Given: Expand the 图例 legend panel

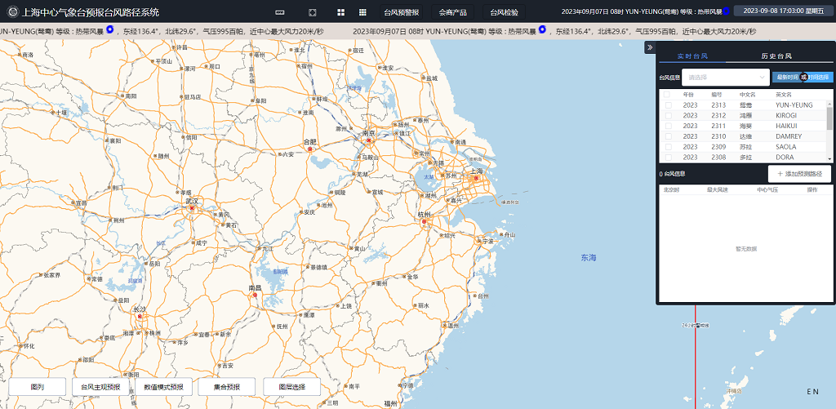Looking at the screenshot, I should point(37,387).
